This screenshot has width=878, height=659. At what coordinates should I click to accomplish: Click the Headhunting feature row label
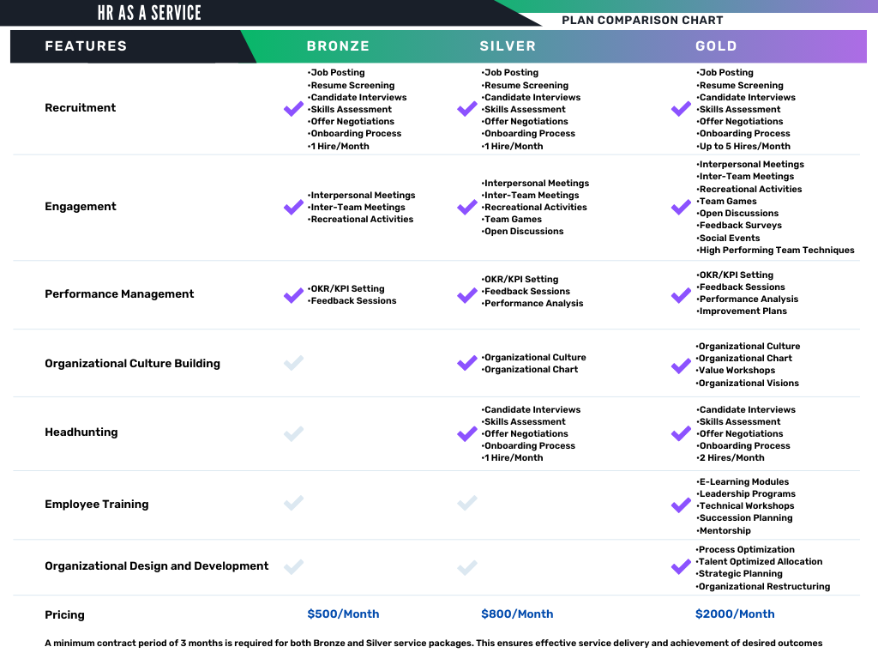point(81,432)
